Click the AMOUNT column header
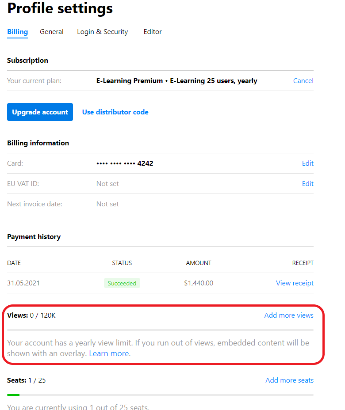This screenshot has width=345, height=410. coord(199,263)
